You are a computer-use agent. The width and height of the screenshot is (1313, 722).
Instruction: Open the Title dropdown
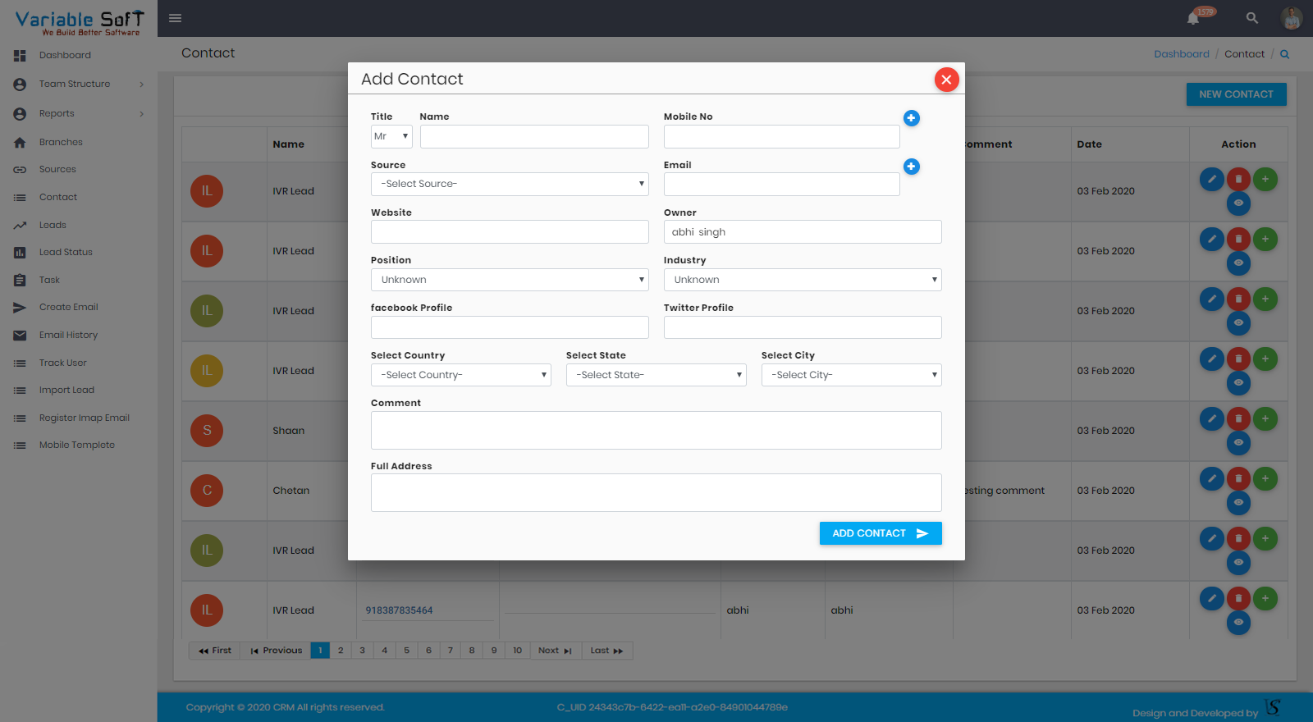[391, 136]
